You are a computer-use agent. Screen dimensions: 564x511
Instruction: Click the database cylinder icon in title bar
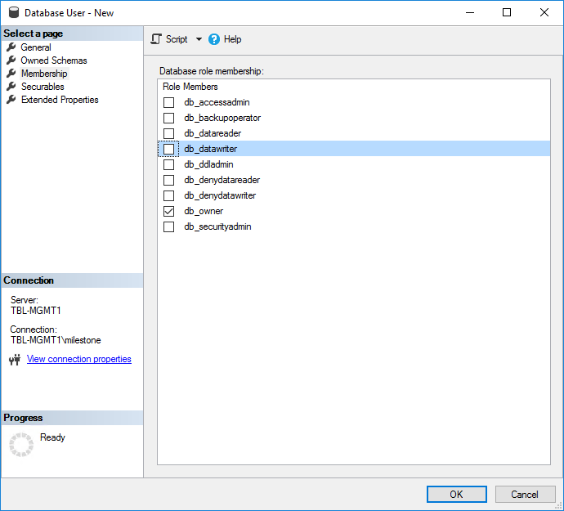tap(14, 12)
